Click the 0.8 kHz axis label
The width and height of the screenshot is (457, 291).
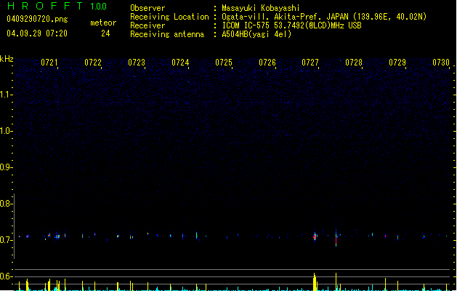(x=7, y=204)
